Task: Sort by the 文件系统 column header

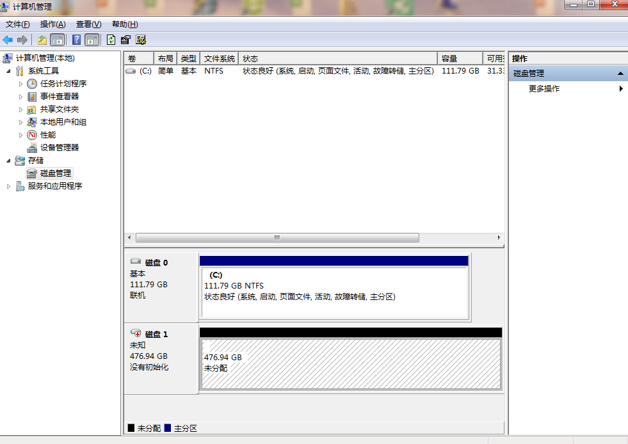Action: (220, 58)
